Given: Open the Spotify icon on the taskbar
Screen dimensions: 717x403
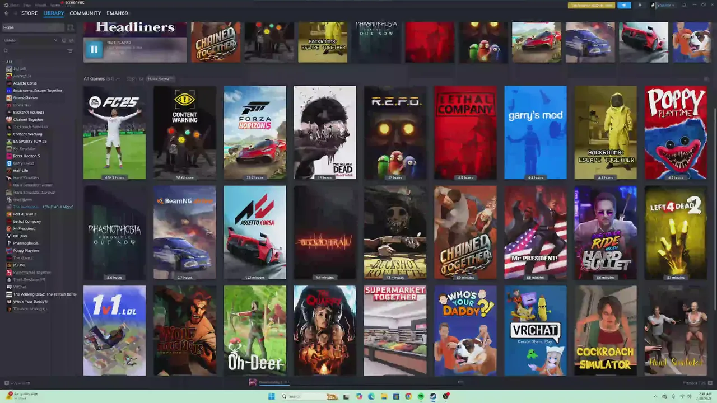Looking at the screenshot, I should pos(421,396).
